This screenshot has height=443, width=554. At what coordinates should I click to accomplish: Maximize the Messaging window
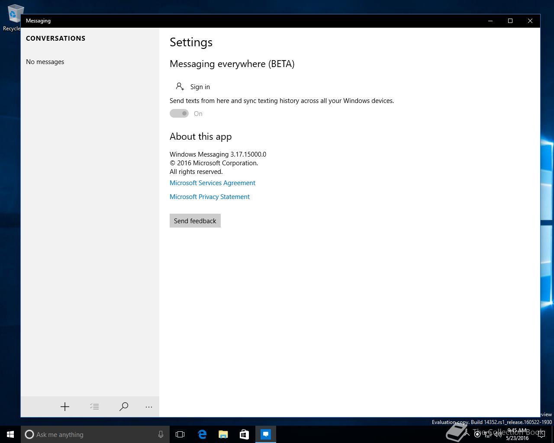tap(510, 21)
